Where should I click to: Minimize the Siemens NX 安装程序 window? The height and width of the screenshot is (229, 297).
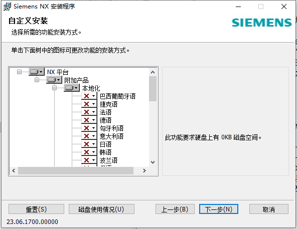click(238, 7)
